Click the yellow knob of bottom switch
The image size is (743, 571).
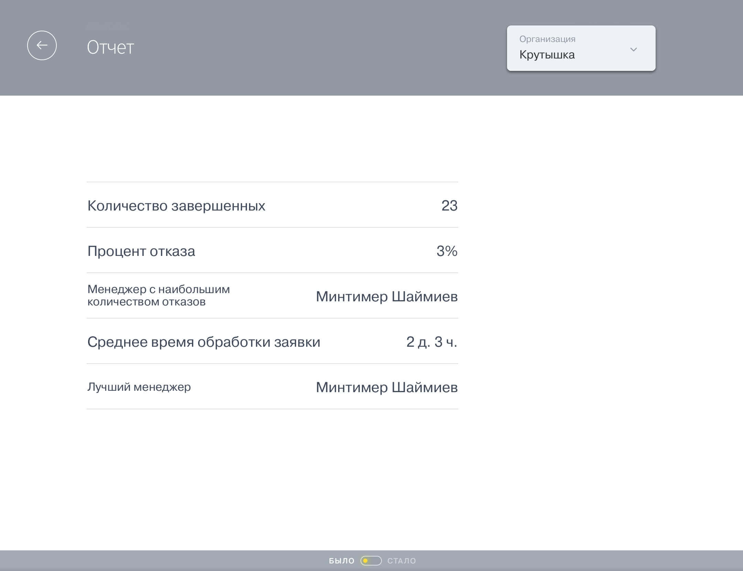366,561
